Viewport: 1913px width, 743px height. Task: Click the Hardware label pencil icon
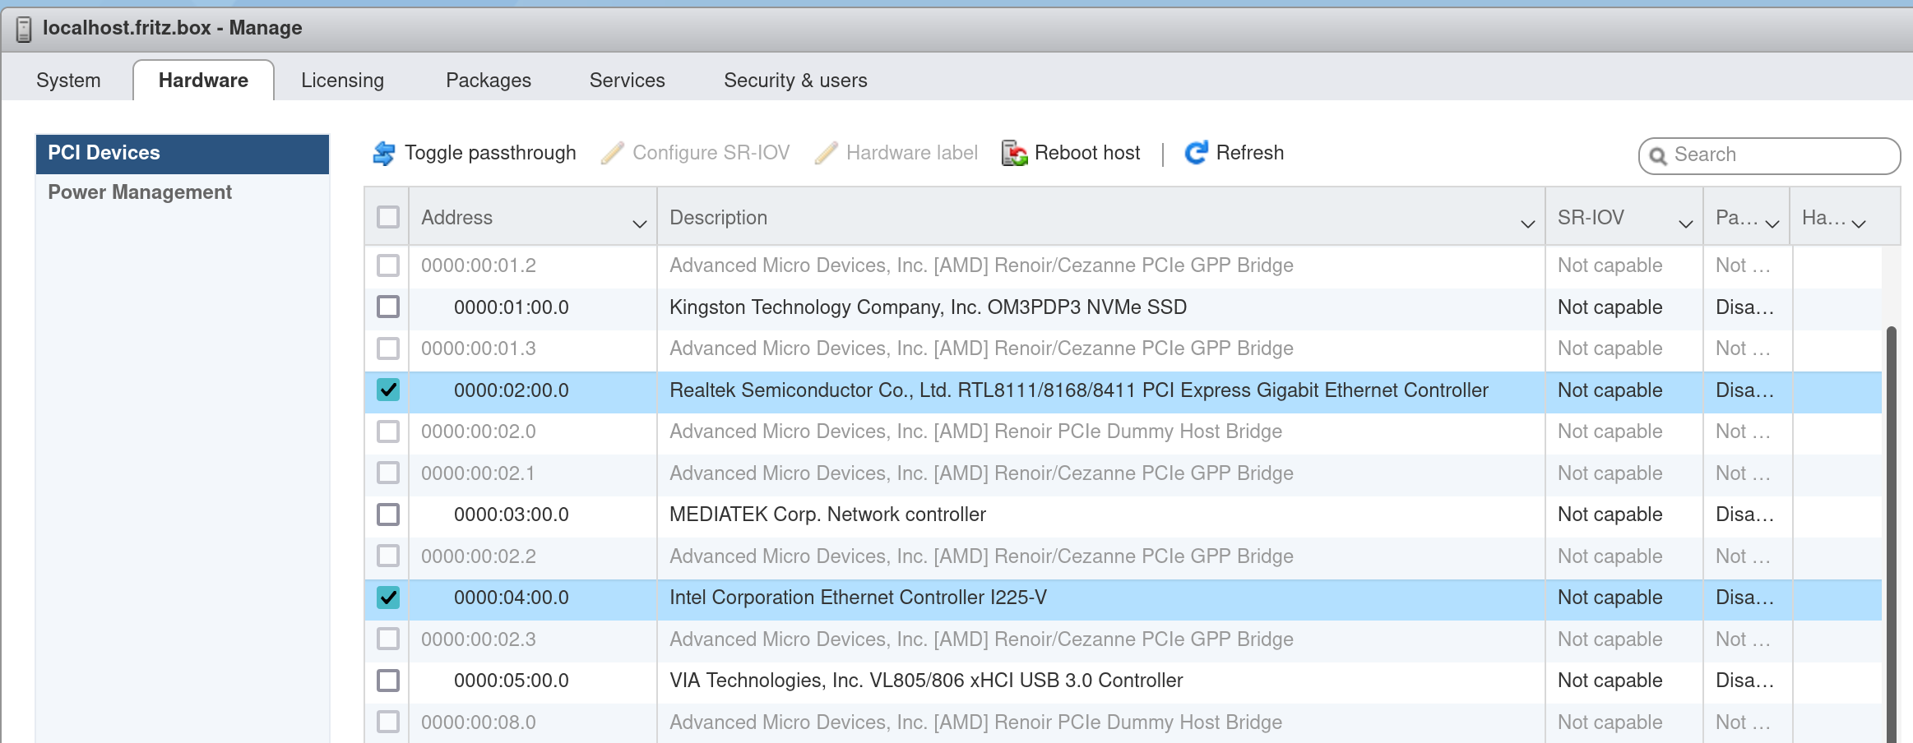coord(826,153)
